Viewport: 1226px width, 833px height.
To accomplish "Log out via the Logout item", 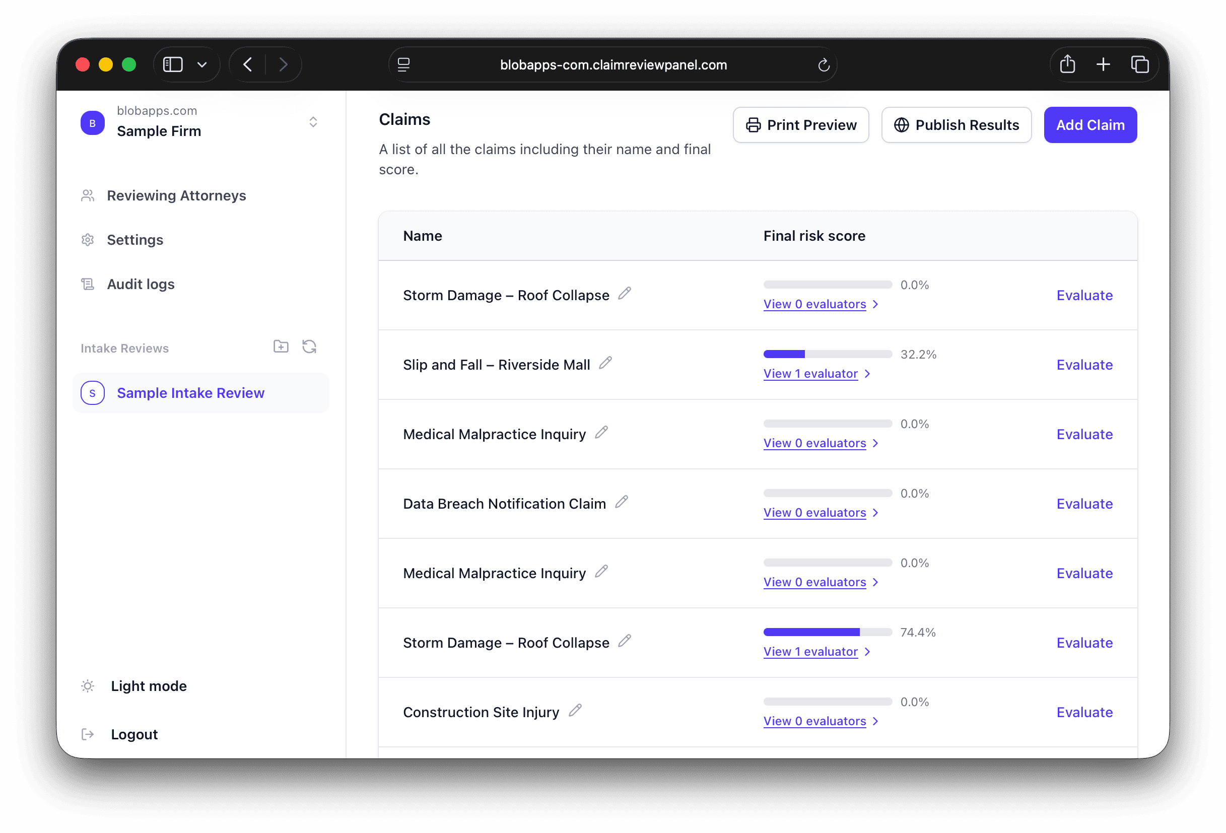I will point(134,734).
